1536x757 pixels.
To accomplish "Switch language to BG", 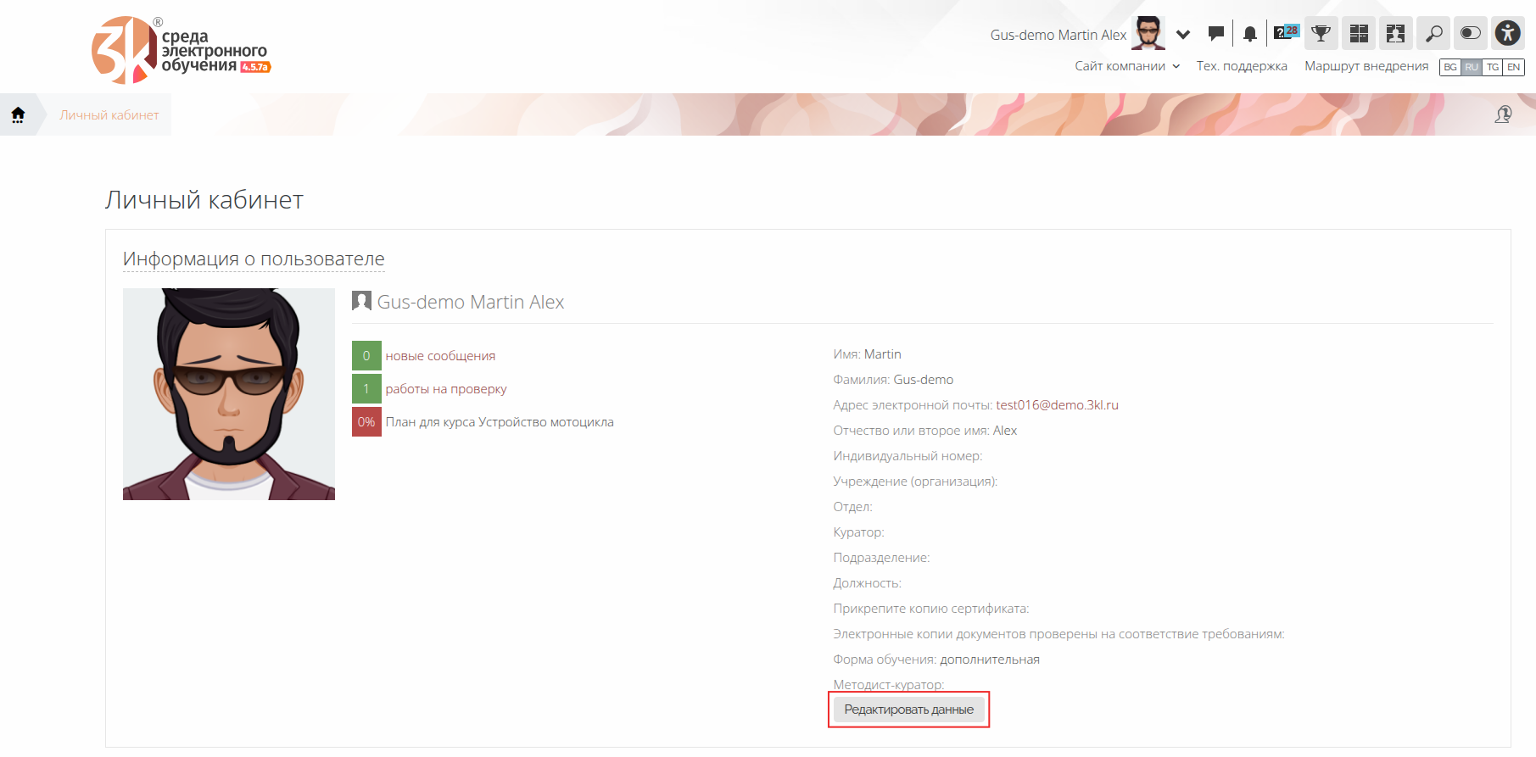I will tap(1450, 67).
